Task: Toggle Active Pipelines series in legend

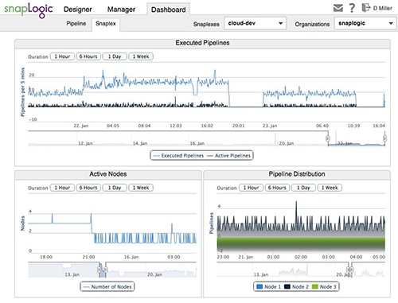Action: tap(228, 156)
